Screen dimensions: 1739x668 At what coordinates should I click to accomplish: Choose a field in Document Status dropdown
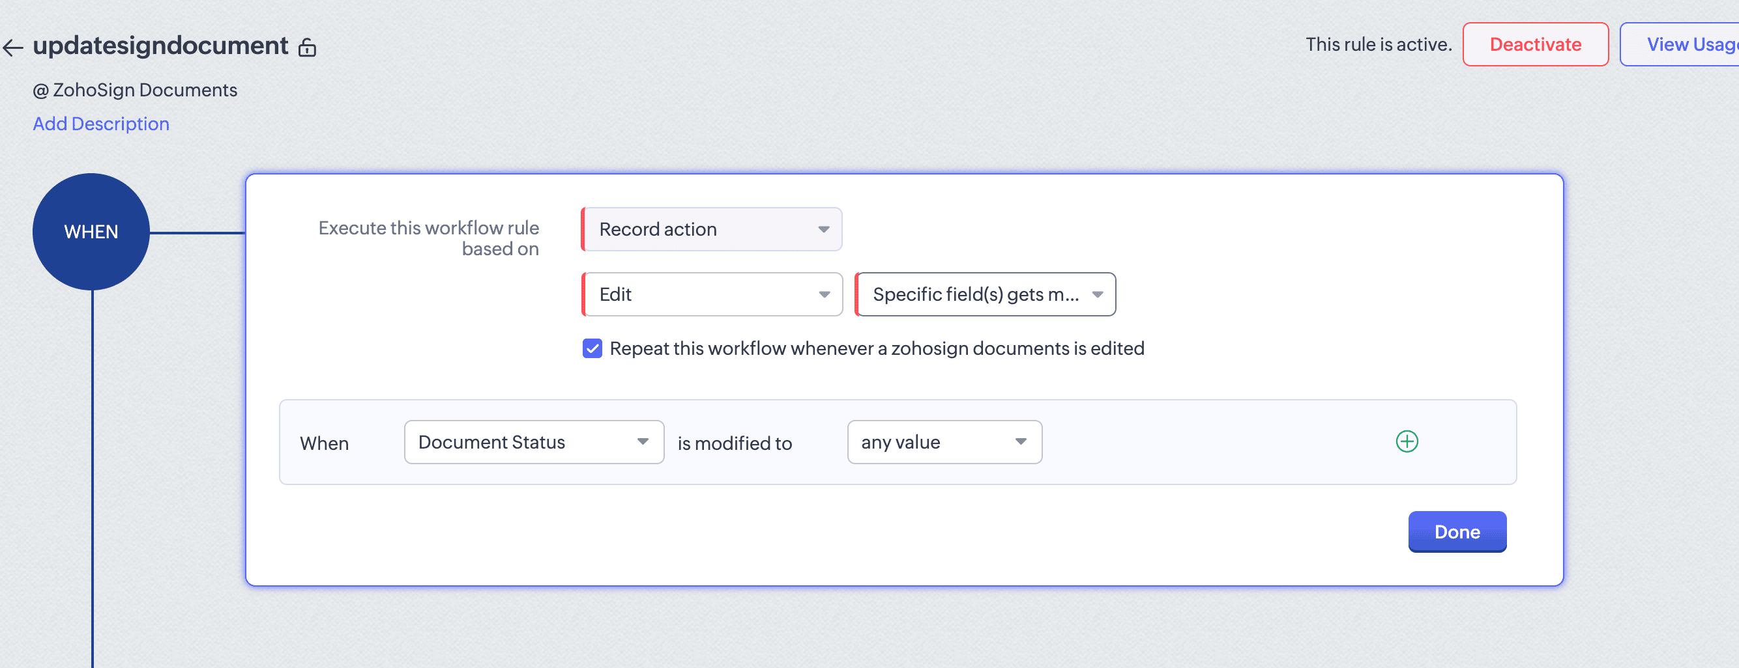534,442
